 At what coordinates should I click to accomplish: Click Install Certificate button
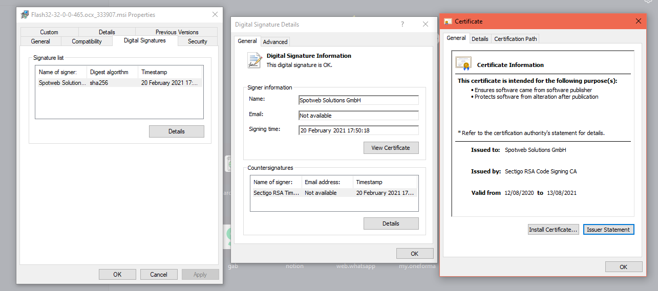(x=554, y=230)
